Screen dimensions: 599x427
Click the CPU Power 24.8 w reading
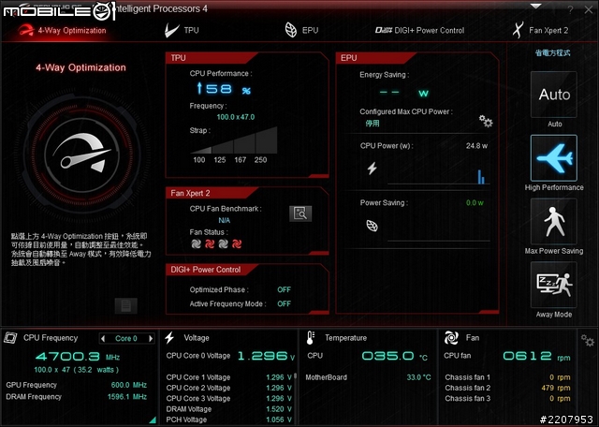click(476, 146)
